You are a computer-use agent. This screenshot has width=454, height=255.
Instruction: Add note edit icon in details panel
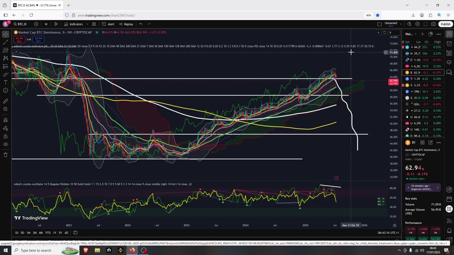point(430,142)
